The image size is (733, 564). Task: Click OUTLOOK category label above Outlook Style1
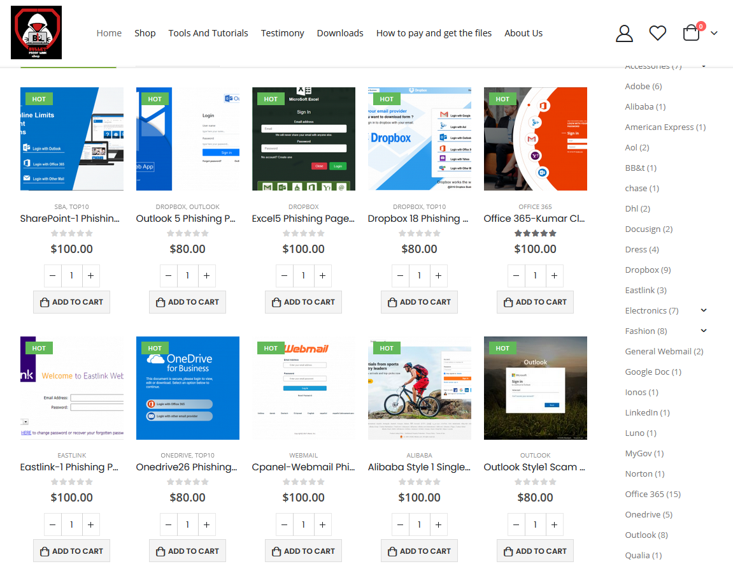pos(535,455)
